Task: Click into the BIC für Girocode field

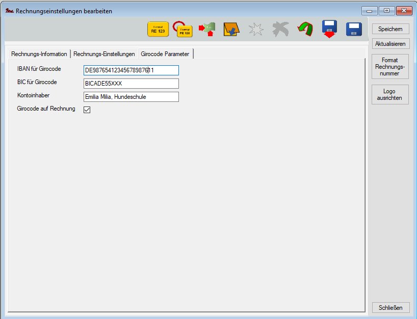Action: pyautogui.click(x=131, y=84)
